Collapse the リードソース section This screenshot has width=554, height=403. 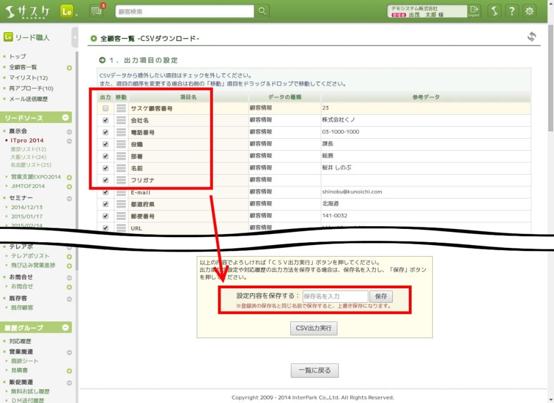click(x=65, y=118)
